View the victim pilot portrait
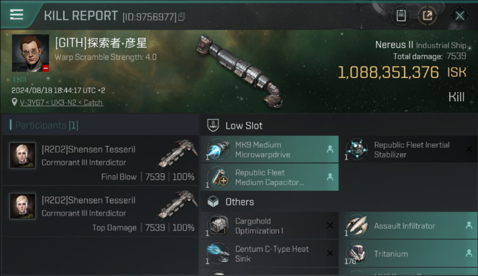Image resolution: width=478 pixels, height=276 pixels. click(31, 53)
